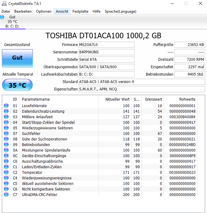Image resolution: width=207 pixels, height=213 pixels.
Task: Click raw value 0000000008F9
Action: [x=183, y=156]
